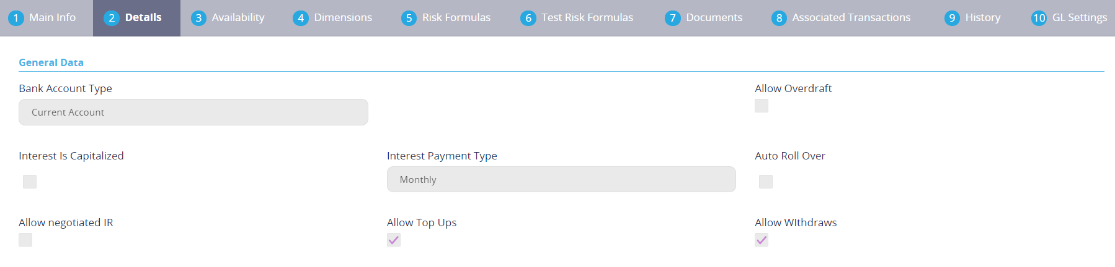Open the Interest Payment Type dropdown
Screen dimensions: 1115x267
pos(561,179)
